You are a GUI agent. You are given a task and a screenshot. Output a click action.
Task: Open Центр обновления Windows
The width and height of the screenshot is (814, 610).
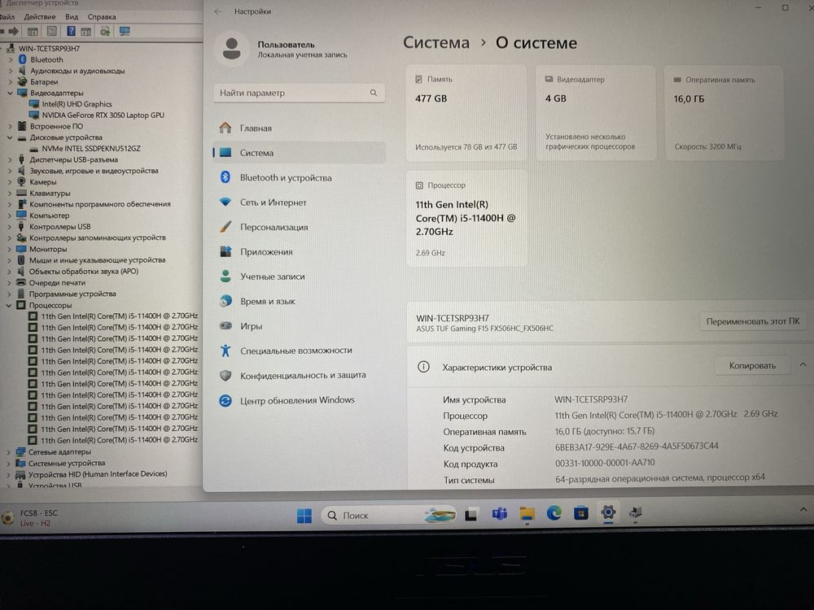click(x=299, y=400)
